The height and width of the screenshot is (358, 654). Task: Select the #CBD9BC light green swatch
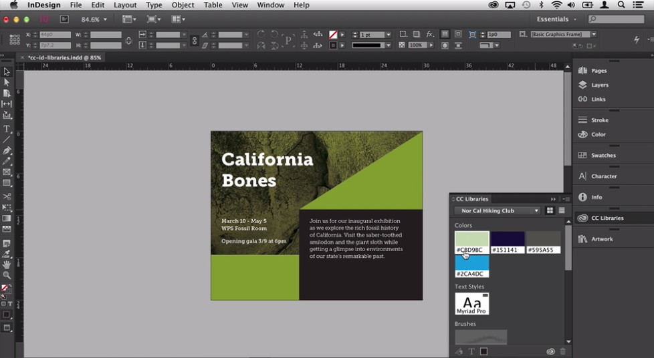pos(471,242)
